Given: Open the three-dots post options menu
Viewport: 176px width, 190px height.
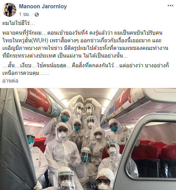Looking at the screenshot, I should [x=170, y=6].
